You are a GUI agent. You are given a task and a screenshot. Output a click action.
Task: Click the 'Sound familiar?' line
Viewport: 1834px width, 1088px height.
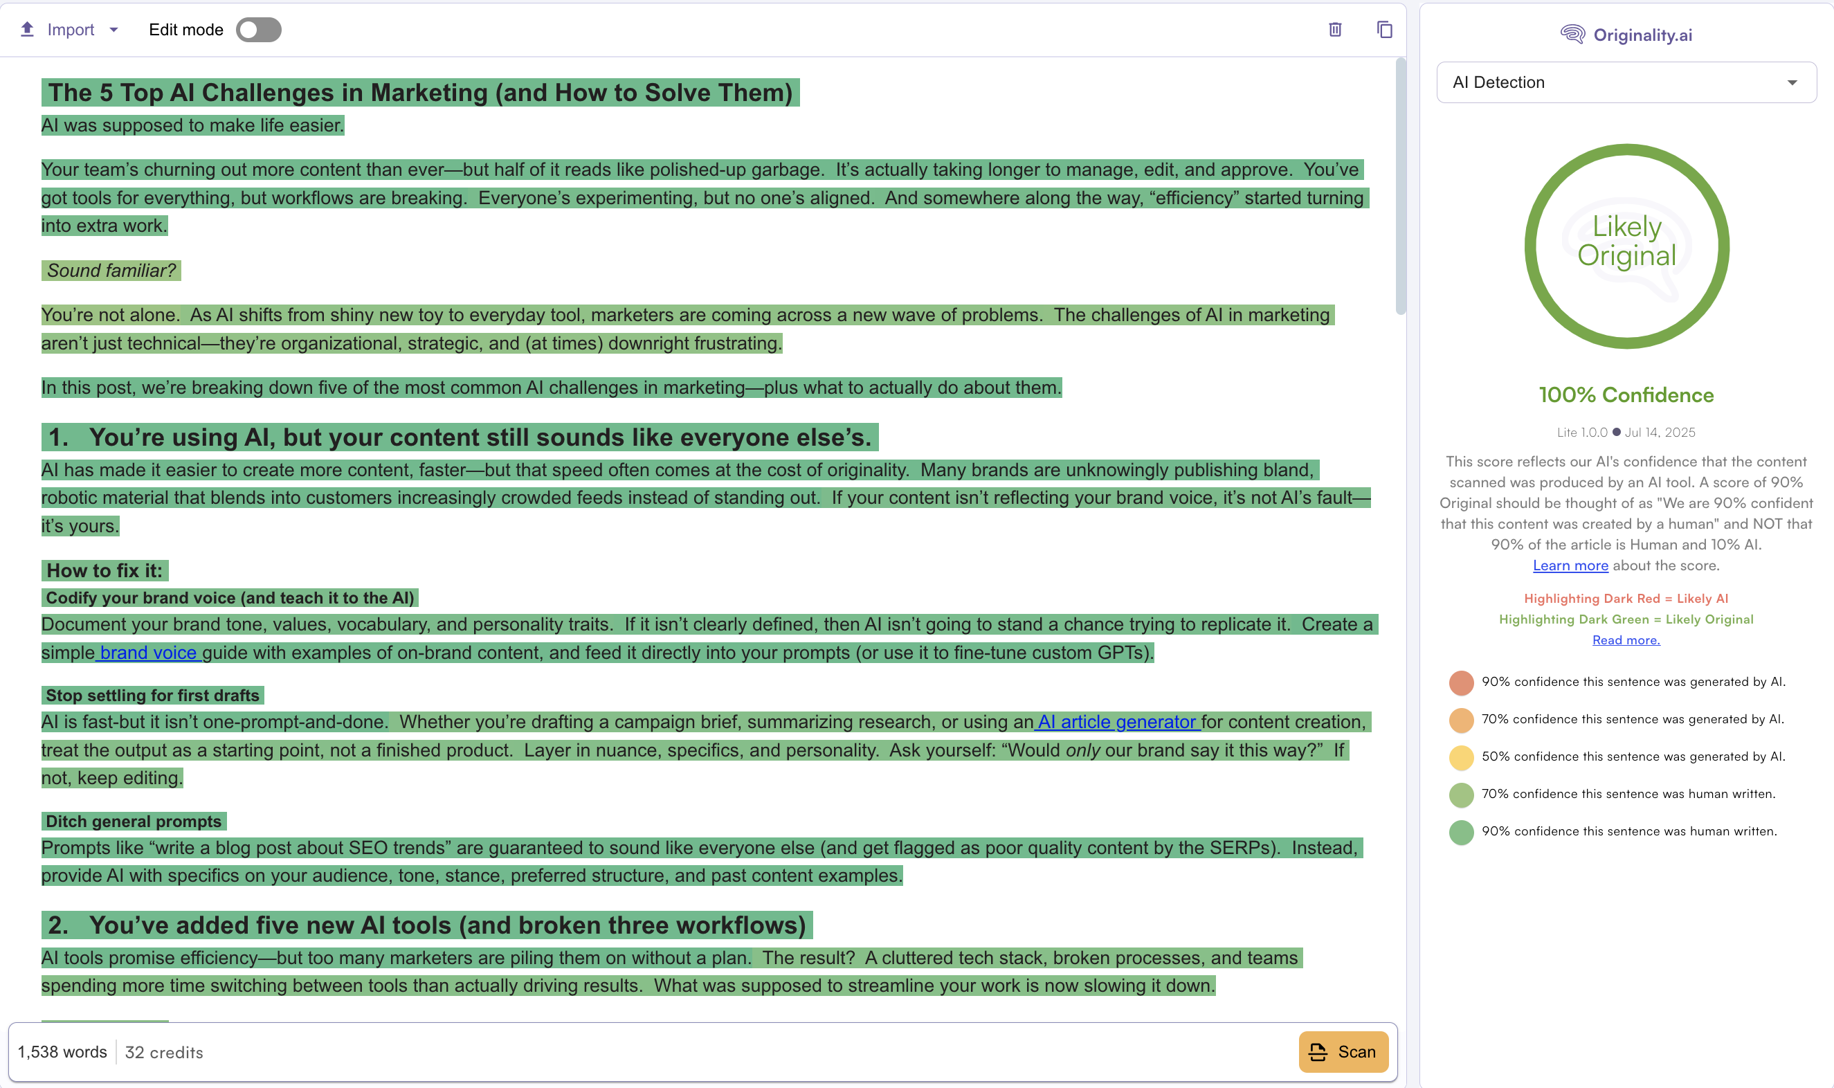click(111, 271)
